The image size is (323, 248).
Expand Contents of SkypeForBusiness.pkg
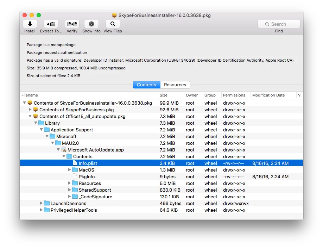[x=30, y=109]
